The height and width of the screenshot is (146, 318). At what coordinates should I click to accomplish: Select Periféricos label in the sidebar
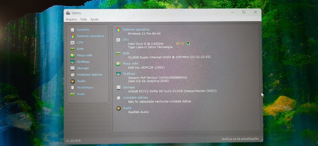click(85, 87)
